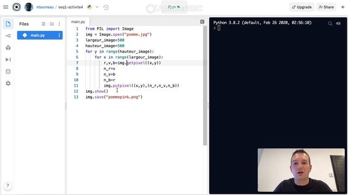Screen dimensions: 348x195
Task: Open the Files sidebar panel icon
Action: pyautogui.click(x=8, y=24)
